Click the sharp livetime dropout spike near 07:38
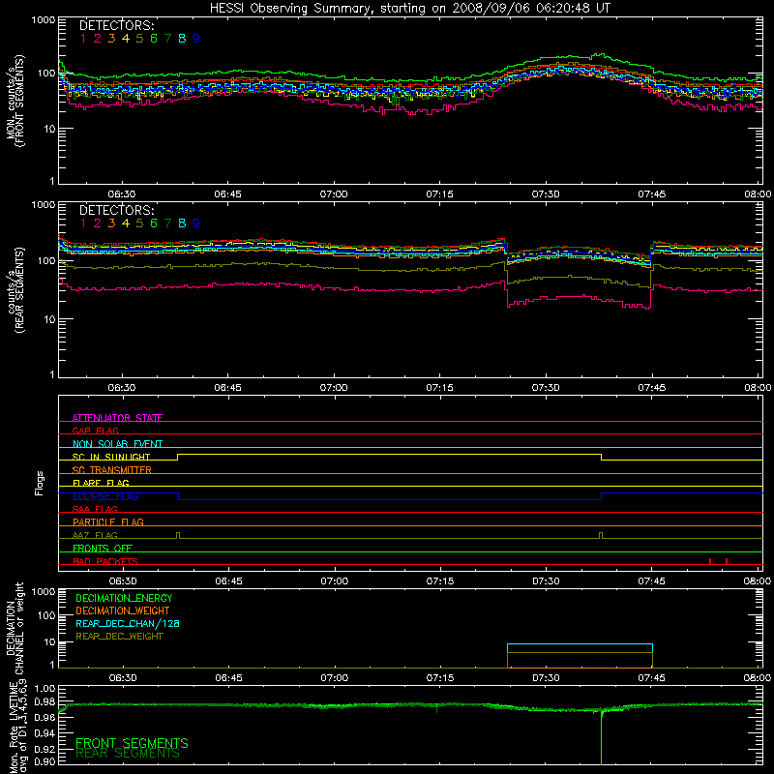Screen dimensions: 774x774 click(x=601, y=739)
